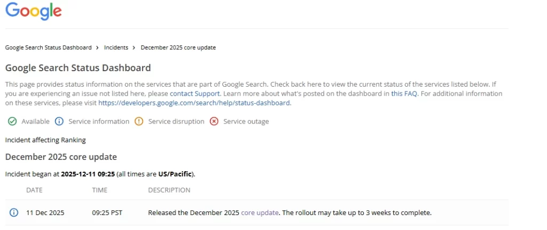Click the chevron after Incidents breadcrumb
This screenshot has width=547, height=230.
134,48
